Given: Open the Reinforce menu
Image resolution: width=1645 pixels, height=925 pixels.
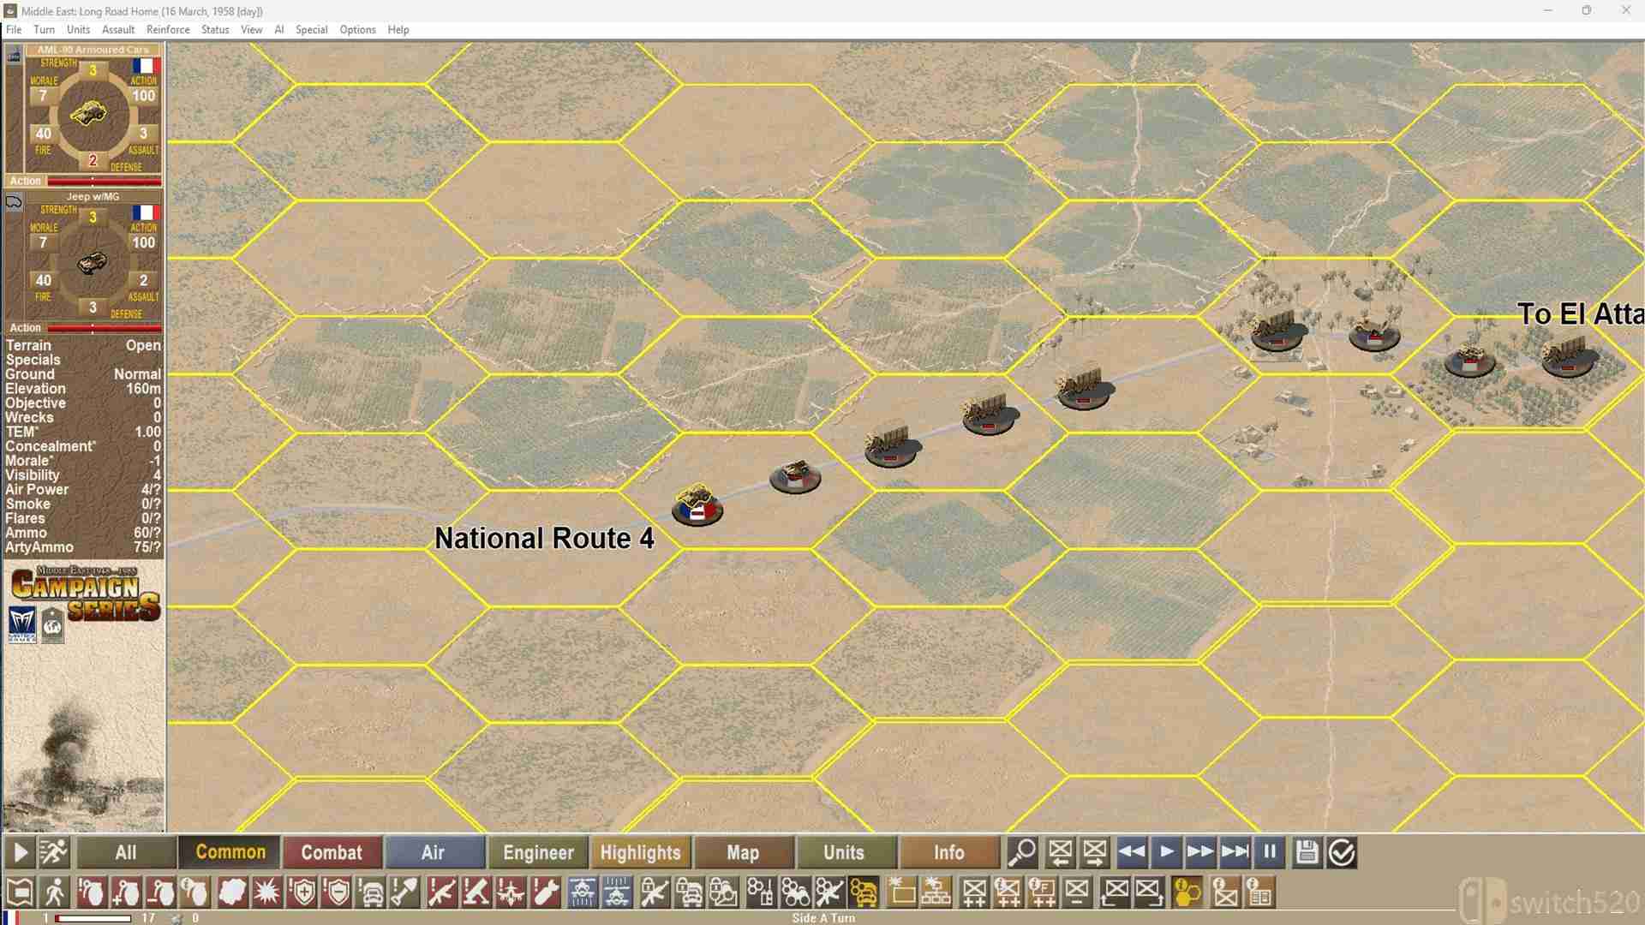Looking at the screenshot, I should 168,29.
